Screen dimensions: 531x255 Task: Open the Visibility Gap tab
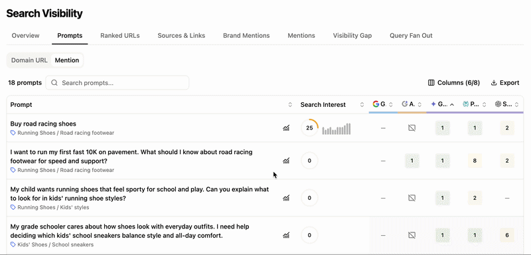352,36
